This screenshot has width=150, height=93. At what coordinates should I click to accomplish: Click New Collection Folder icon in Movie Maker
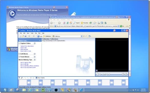pyautogui.click(x=86, y=36)
